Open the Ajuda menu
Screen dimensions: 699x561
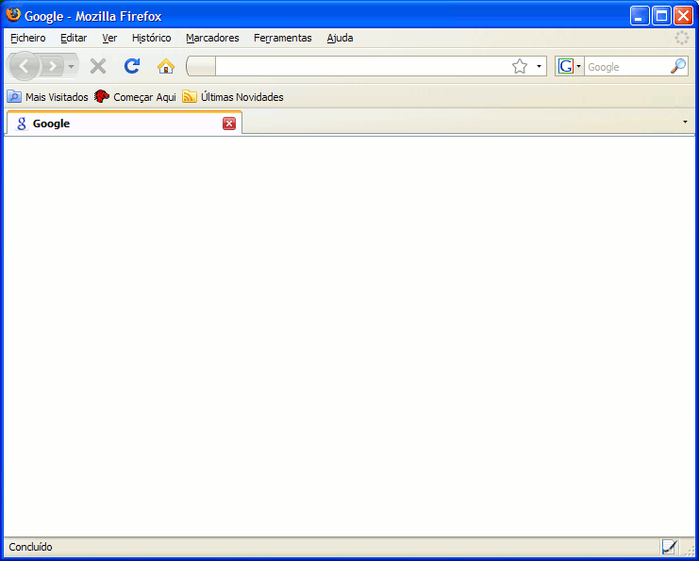pyautogui.click(x=341, y=38)
